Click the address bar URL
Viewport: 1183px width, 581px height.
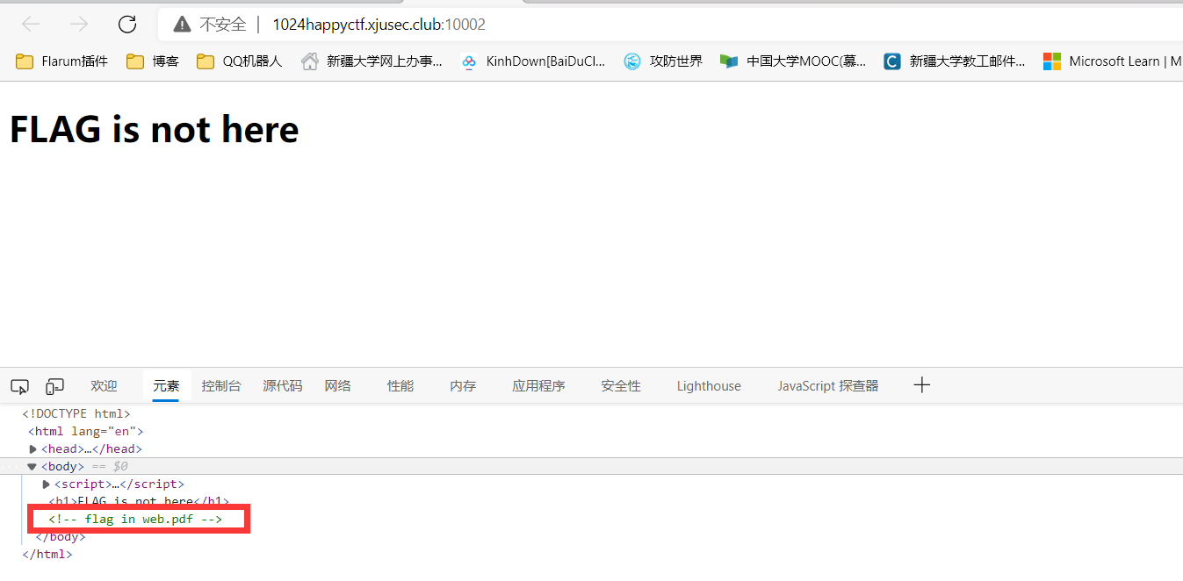point(379,25)
